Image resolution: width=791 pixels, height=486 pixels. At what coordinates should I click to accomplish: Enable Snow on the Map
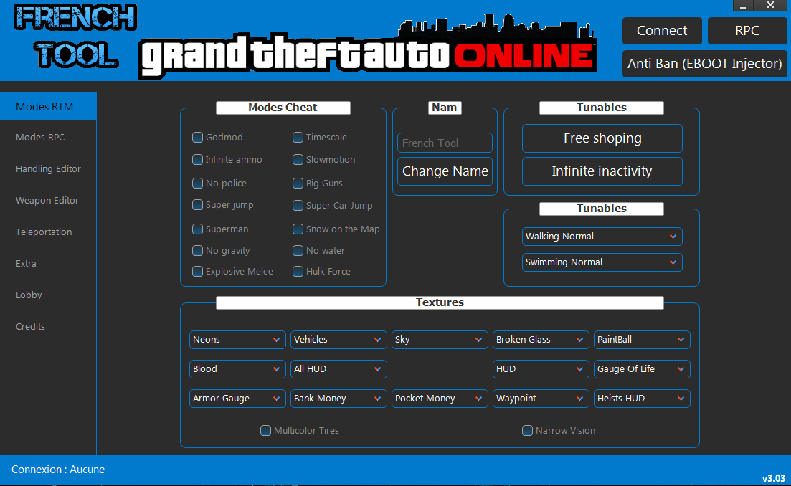[298, 229]
